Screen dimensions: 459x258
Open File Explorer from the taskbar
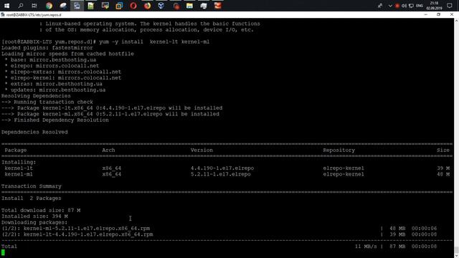coord(189,6)
